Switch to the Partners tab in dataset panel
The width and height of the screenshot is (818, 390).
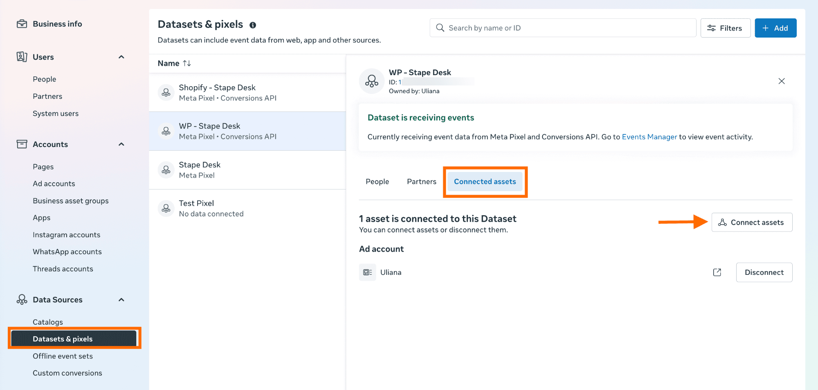point(421,182)
